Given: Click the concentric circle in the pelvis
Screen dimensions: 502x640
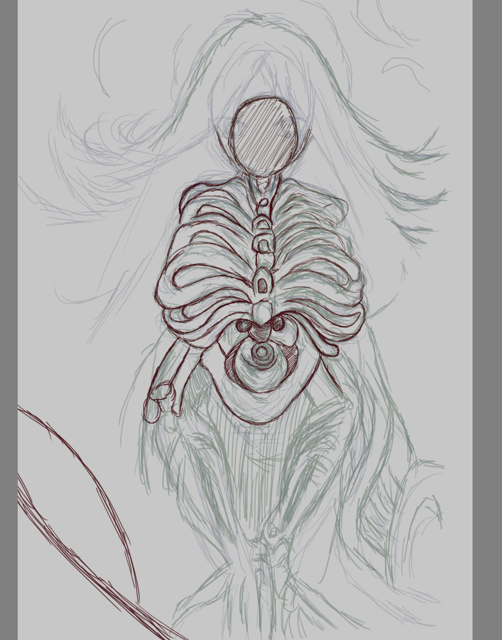Looking at the screenshot, I should point(261,353).
